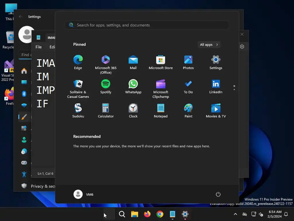
Task: Launch the Photos app
Action: point(188,62)
